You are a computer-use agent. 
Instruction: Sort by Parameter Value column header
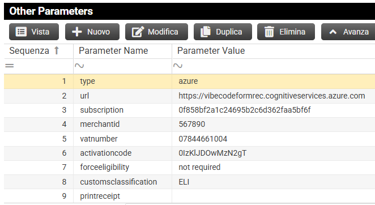(211, 51)
